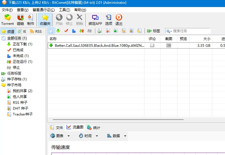
Task: Open comments envelope icon for Better.Call.Saul task
Action: pos(152,46)
